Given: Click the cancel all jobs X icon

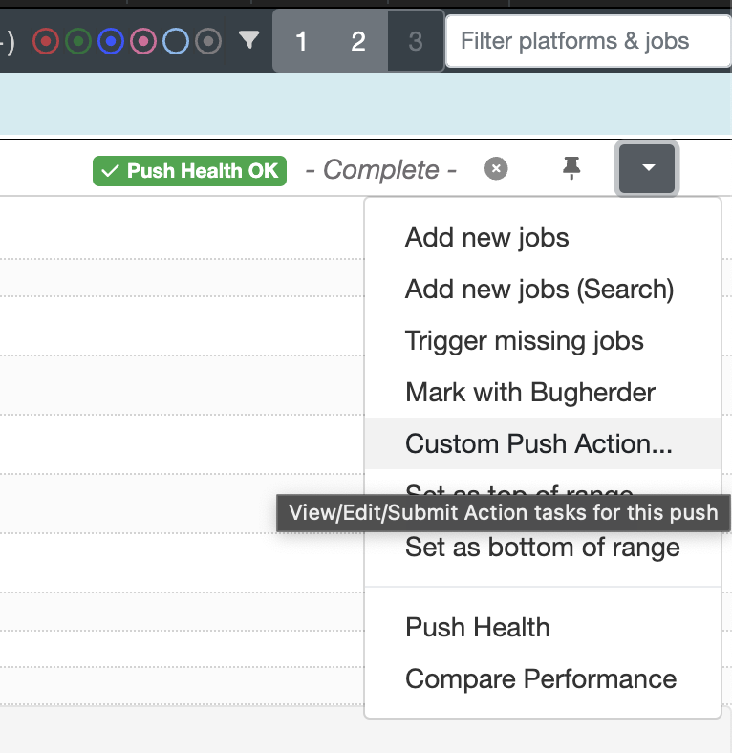Looking at the screenshot, I should coord(496,169).
